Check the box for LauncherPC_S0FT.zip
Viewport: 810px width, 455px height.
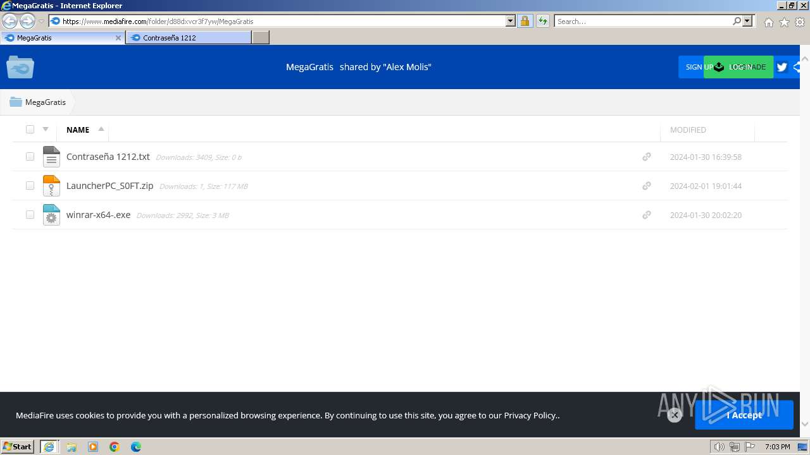(30, 186)
